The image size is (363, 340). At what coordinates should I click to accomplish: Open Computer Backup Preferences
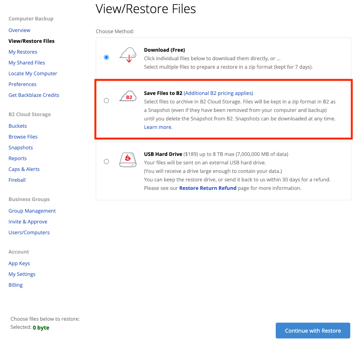pos(22,84)
